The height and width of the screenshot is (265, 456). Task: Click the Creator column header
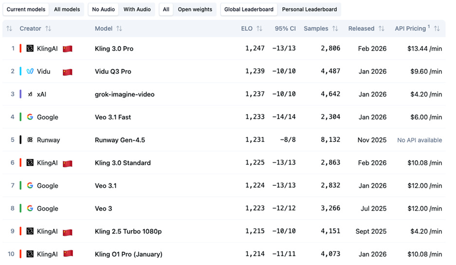30,29
